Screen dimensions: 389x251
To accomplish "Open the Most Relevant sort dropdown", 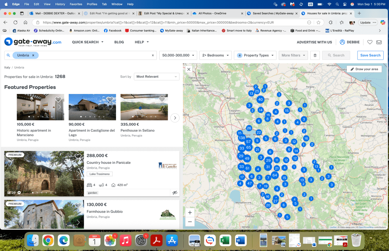I will point(157,77).
